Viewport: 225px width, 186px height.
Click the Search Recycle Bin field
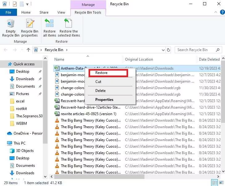[195, 50]
